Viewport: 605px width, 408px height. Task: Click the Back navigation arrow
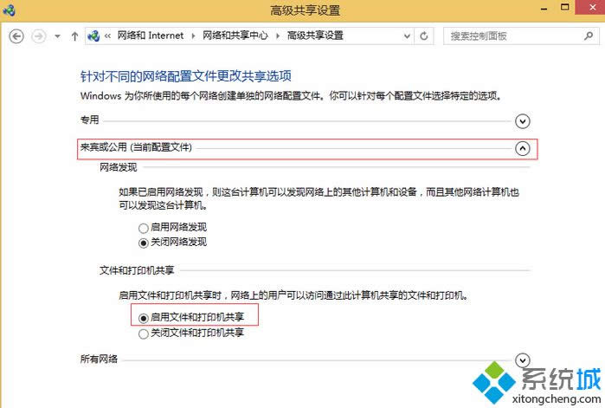(x=16, y=36)
